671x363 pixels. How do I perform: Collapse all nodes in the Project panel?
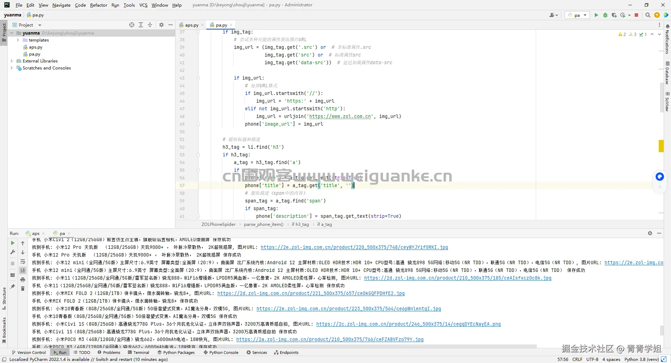(x=150, y=25)
